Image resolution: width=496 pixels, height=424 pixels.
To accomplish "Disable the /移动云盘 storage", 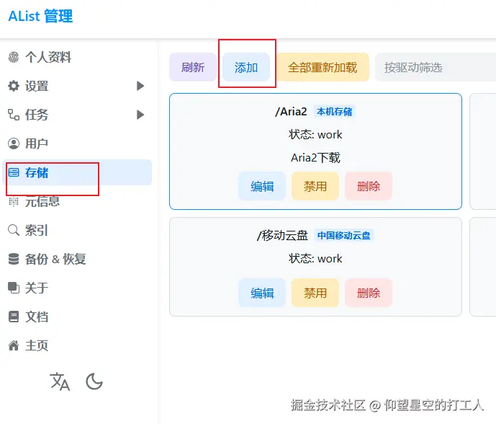I will (x=315, y=293).
